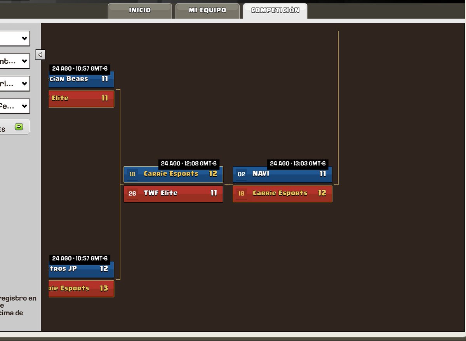Click TWF Elite's score of 11
Viewport: 466px width, 341px height.
pyautogui.click(x=214, y=193)
